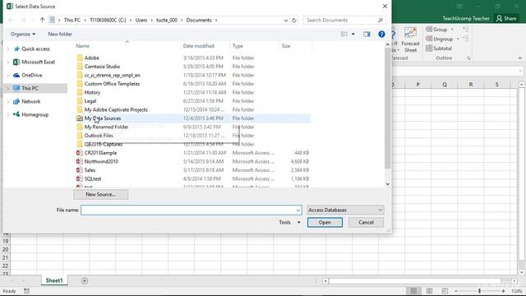This screenshot has height=296, width=526.
Task: Open the view options dropdown arrow
Action: pyautogui.click(x=353, y=34)
